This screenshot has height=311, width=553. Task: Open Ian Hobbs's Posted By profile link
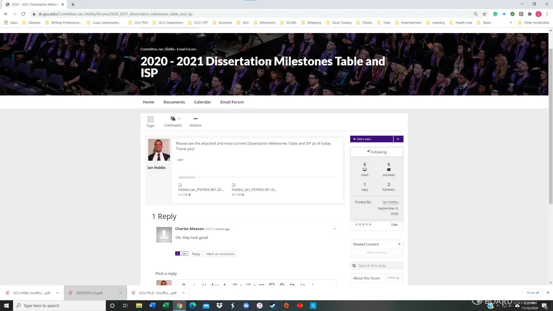(x=390, y=202)
